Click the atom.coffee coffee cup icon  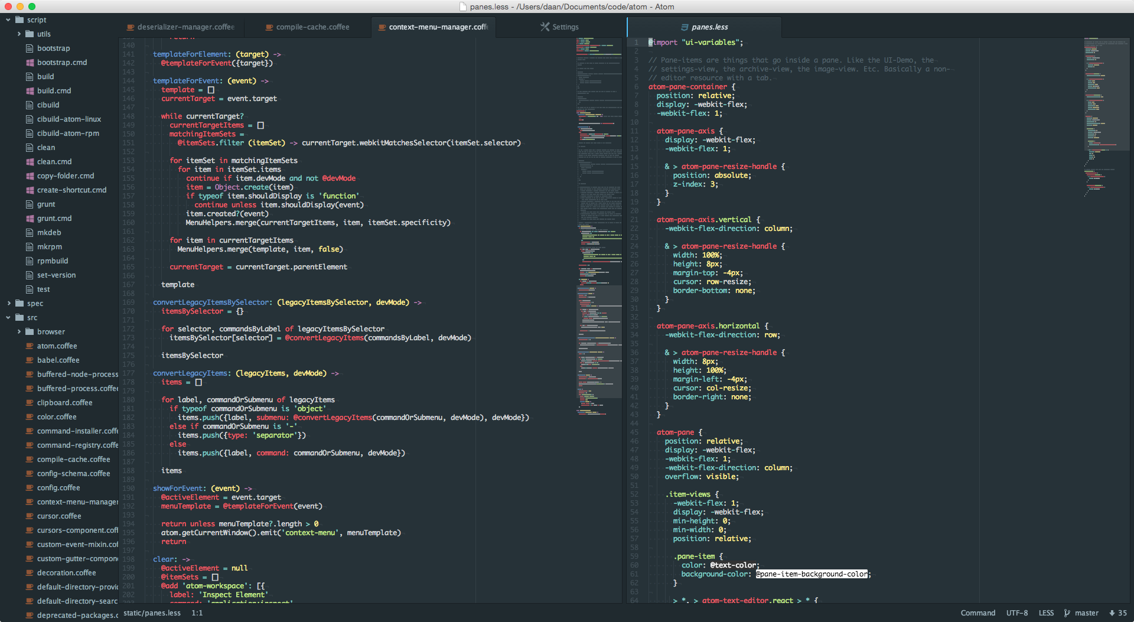[30, 346]
